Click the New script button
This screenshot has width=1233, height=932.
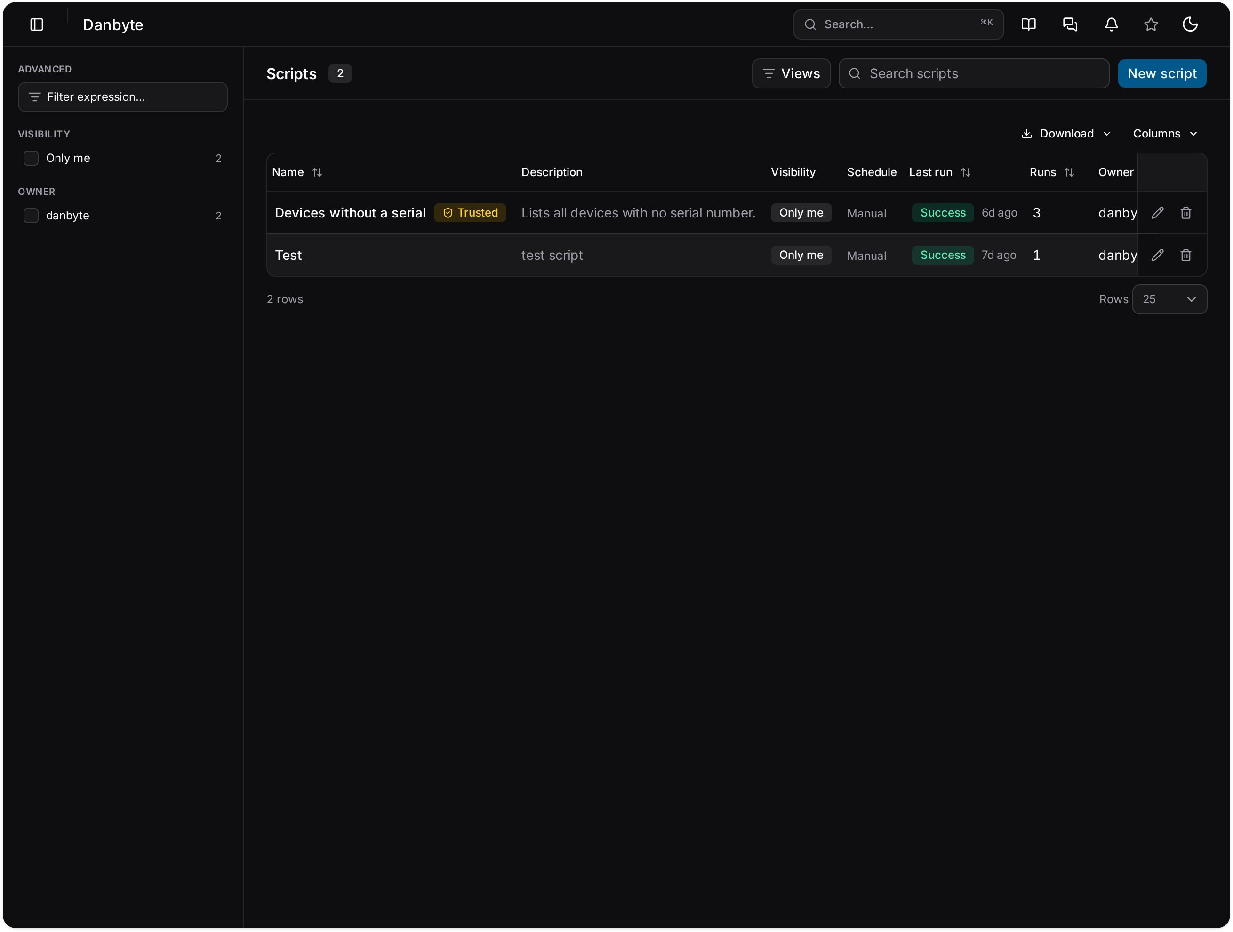1161,73
